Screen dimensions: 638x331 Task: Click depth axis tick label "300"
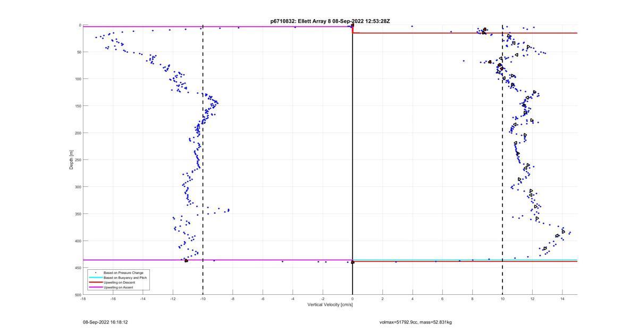point(78,187)
